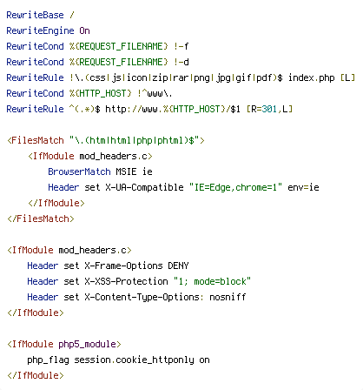This screenshot has height=390, width=363.
Task: Click index.php in the RewriteRule line
Action: [312, 77]
